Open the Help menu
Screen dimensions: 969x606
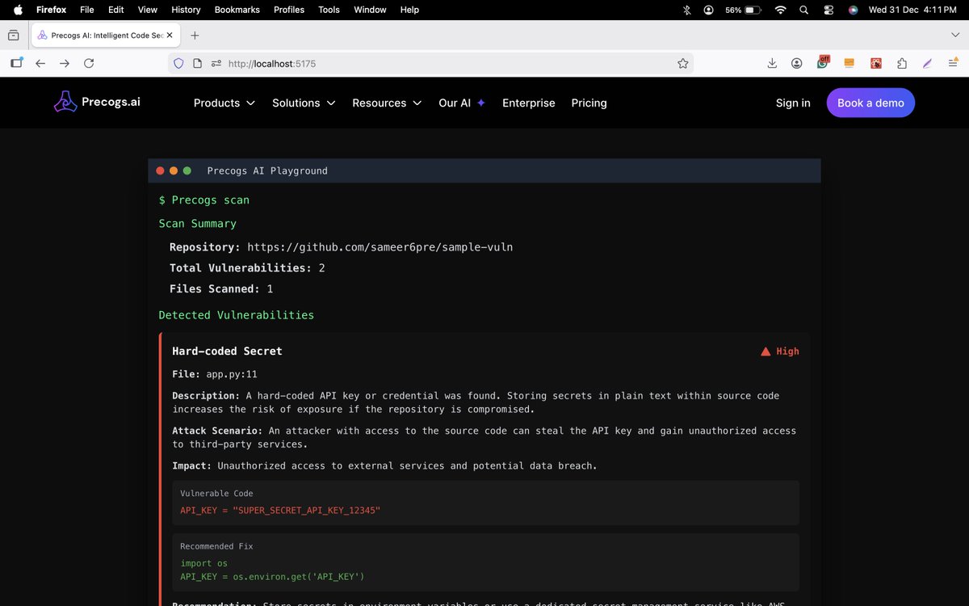pyautogui.click(x=409, y=10)
